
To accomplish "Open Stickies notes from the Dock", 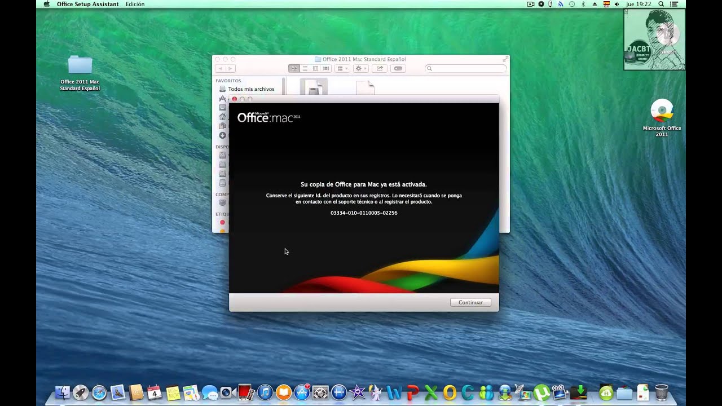I will pyautogui.click(x=173, y=392).
